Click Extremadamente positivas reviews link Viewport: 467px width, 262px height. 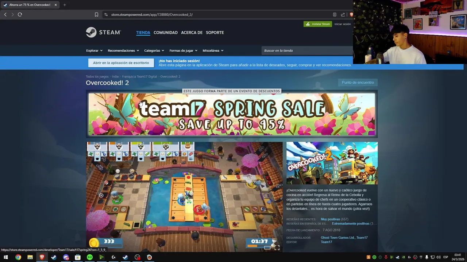(x=351, y=224)
